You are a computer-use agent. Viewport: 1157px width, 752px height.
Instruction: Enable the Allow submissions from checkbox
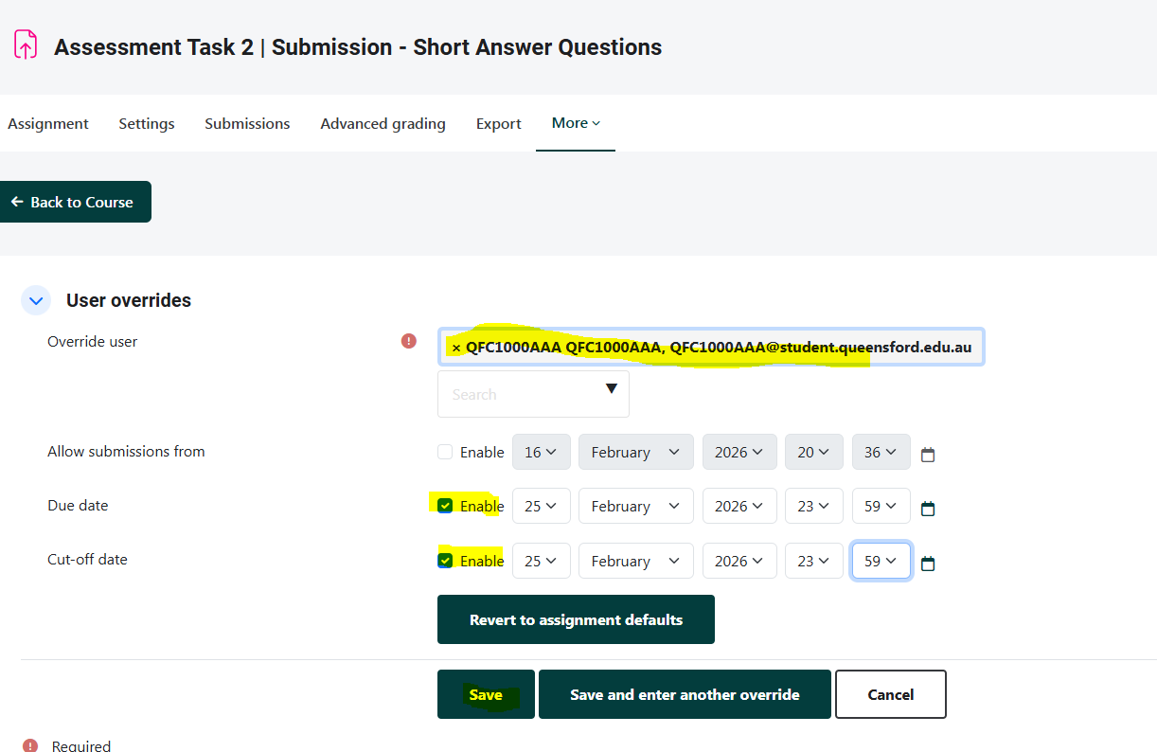(x=445, y=452)
